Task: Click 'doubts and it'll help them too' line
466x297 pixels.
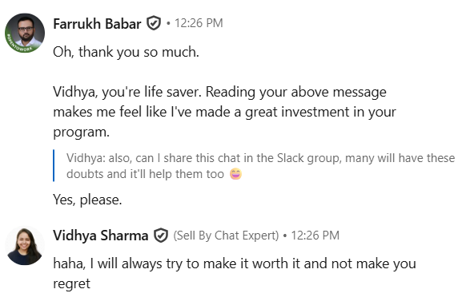Action: coord(145,174)
